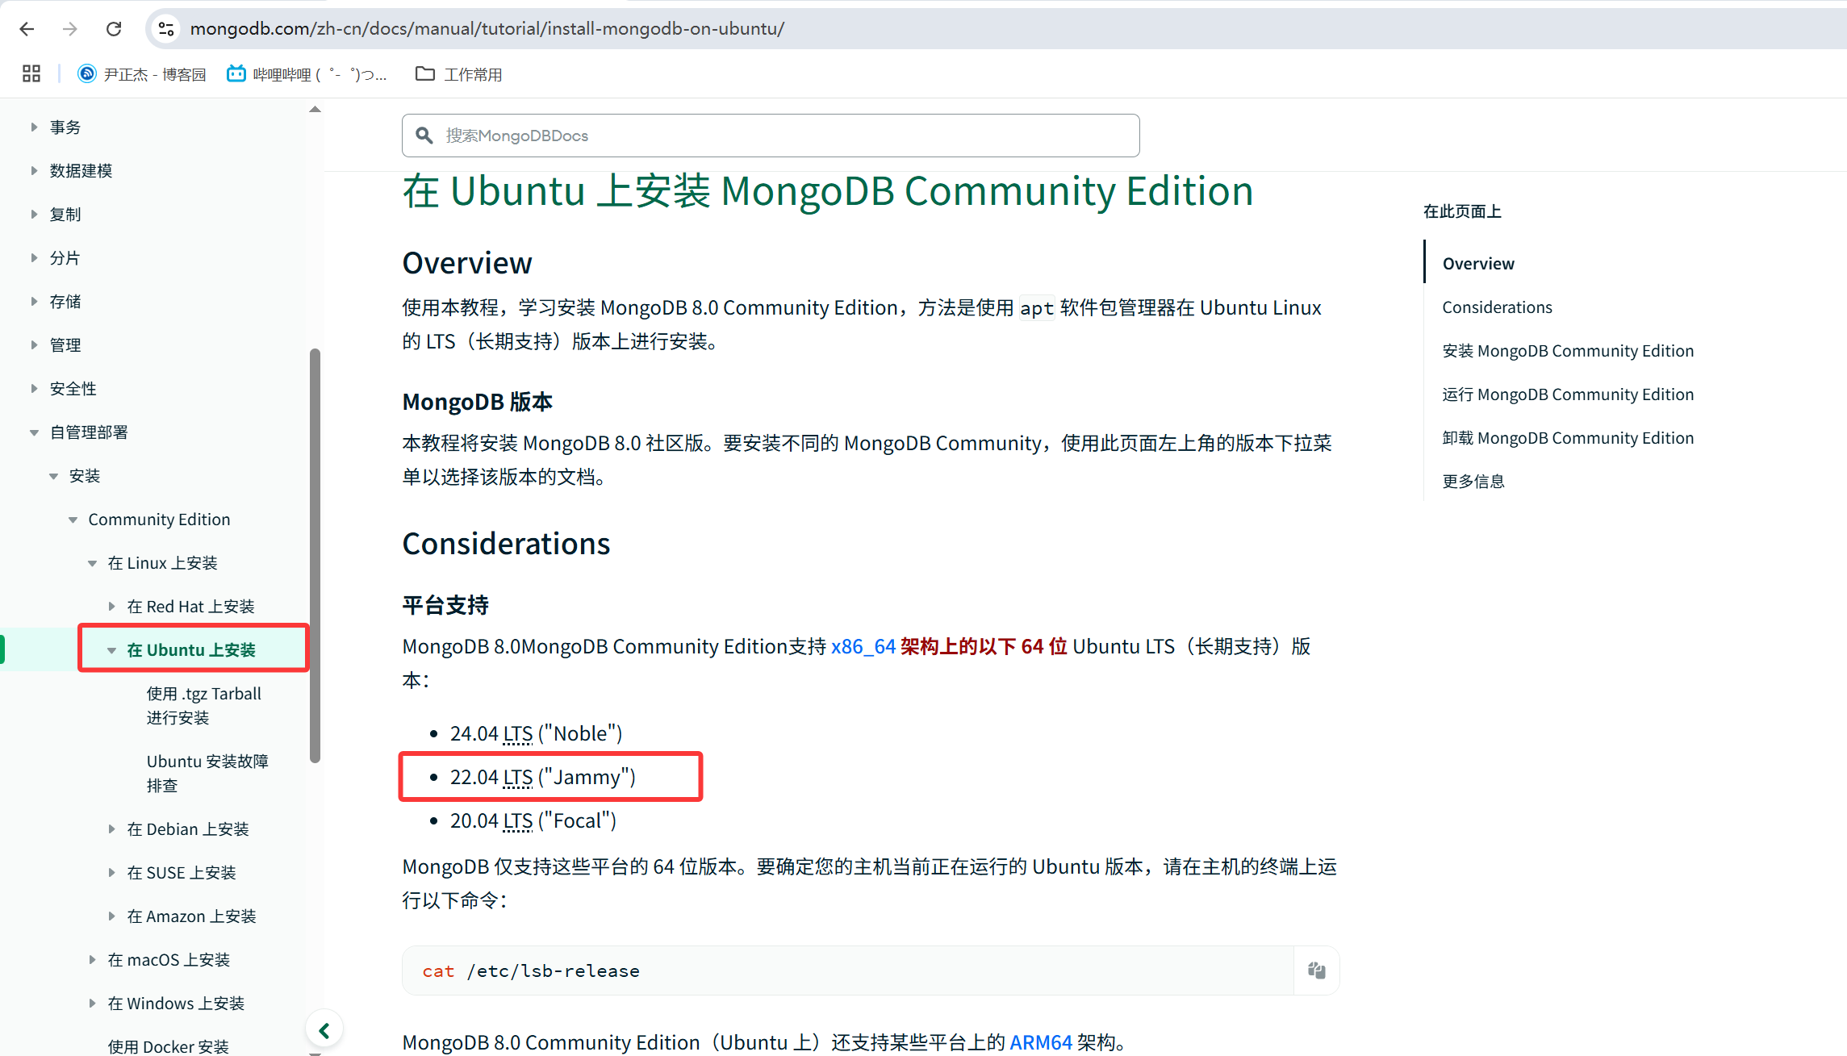This screenshot has width=1847, height=1056.
Task: Expand the 在 Red Hat 上安装 tree item
Action: 111,606
